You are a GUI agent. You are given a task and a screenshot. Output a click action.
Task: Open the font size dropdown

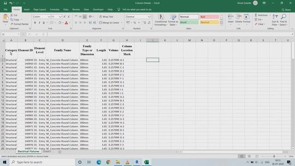point(60,17)
